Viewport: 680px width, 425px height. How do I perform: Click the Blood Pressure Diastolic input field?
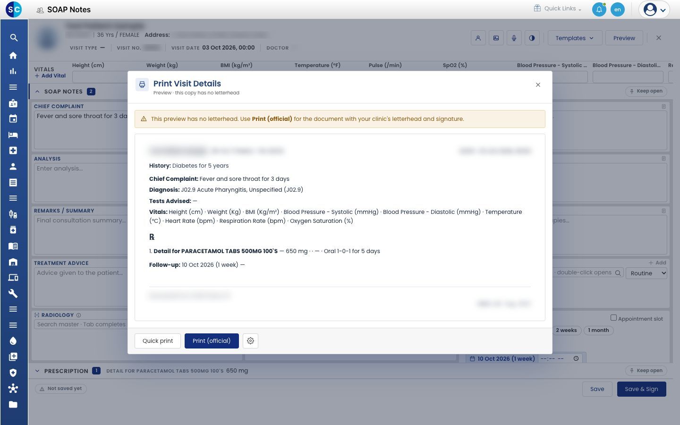pyautogui.click(x=628, y=76)
